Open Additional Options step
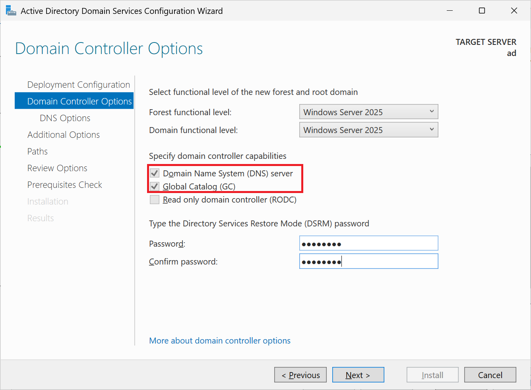Screen dimensions: 531x390 point(64,135)
